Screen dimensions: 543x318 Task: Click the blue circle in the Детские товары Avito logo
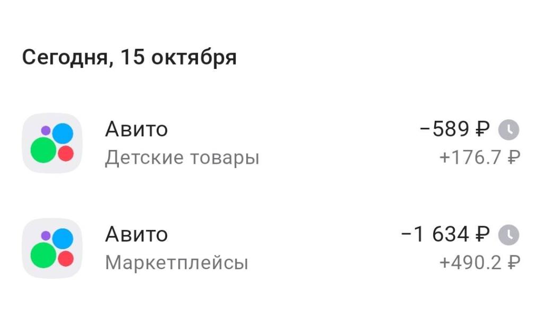63,133
